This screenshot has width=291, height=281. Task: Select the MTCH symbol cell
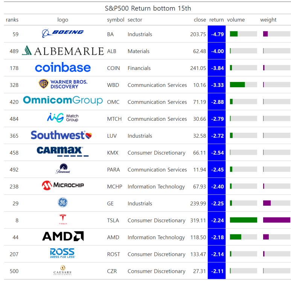click(x=114, y=119)
